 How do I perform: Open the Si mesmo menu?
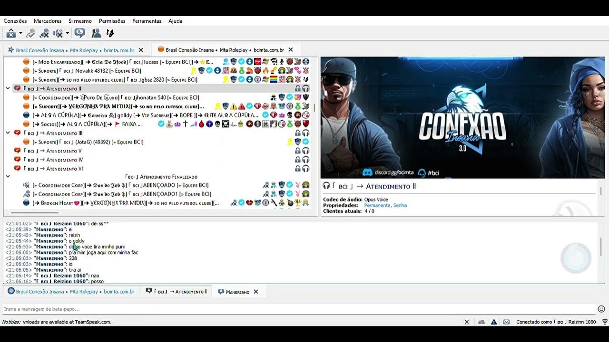tap(80, 21)
